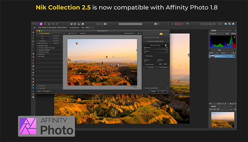The height and width of the screenshot is (142, 248).
Task: Expand the Loupe & Histogram section
Action: coord(155,87)
